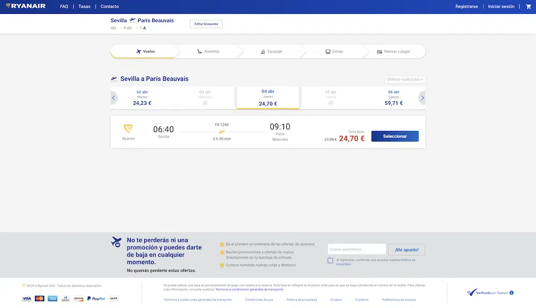Show later dates with right chevron
This screenshot has width=536, height=308.
422,98
